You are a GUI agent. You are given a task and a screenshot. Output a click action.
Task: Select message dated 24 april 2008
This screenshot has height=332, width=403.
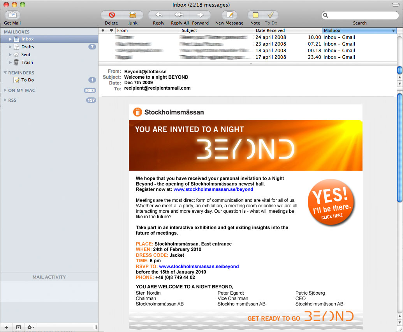coord(247,37)
